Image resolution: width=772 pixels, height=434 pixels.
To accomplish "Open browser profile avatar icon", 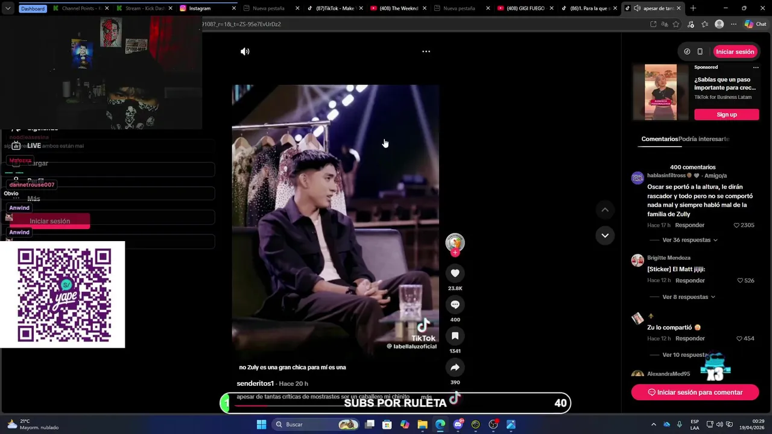I will pos(719,24).
